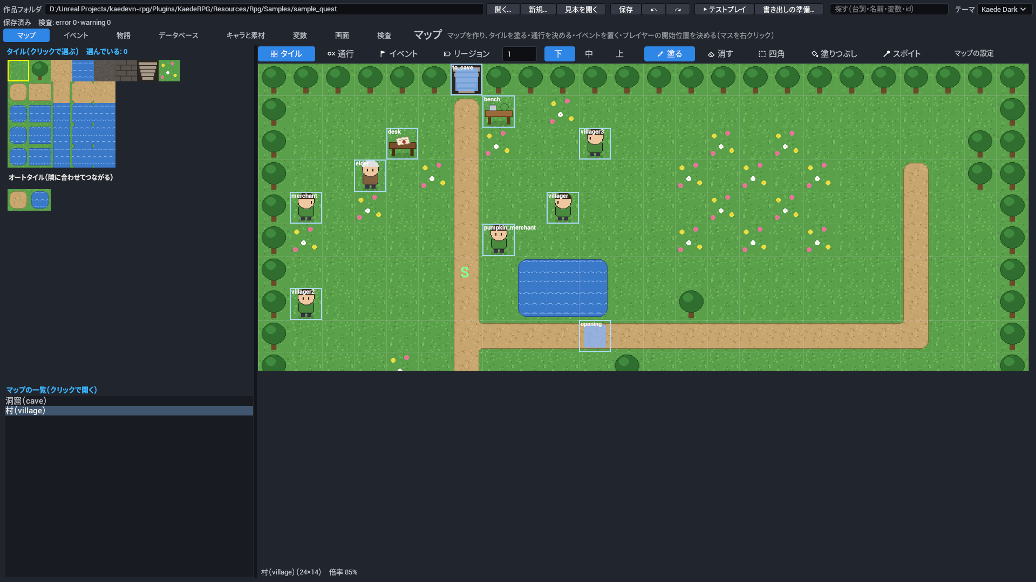Open the Kaede Dark theme dropdown

pyautogui.click(x=1004, y=9)
